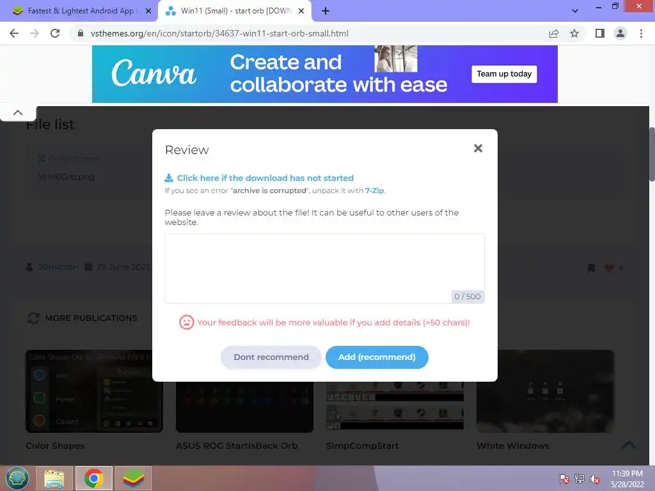Click the refresh icon beside 'MORE PUBLICATIONS'
The image size is (655, 491).
[33, 318]
